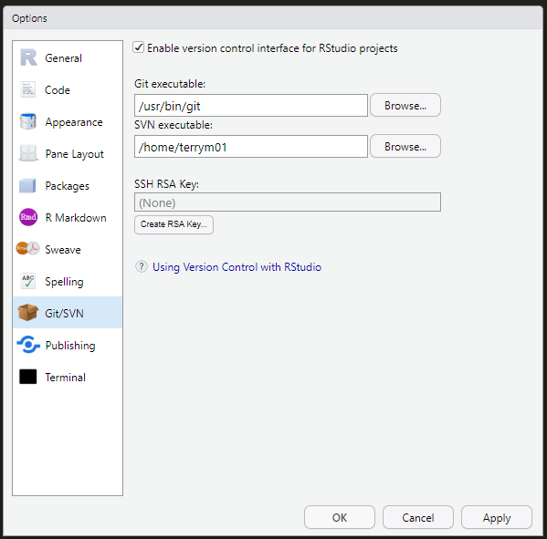The height and width of the screenshot is (539, 547).
Task: Browse for the SVN executable
Action: coord(405,146)
